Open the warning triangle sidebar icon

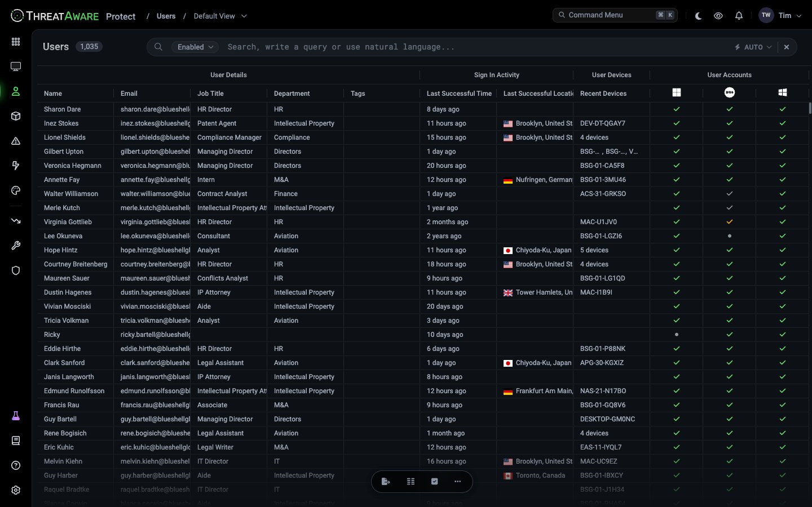[16, 141]
